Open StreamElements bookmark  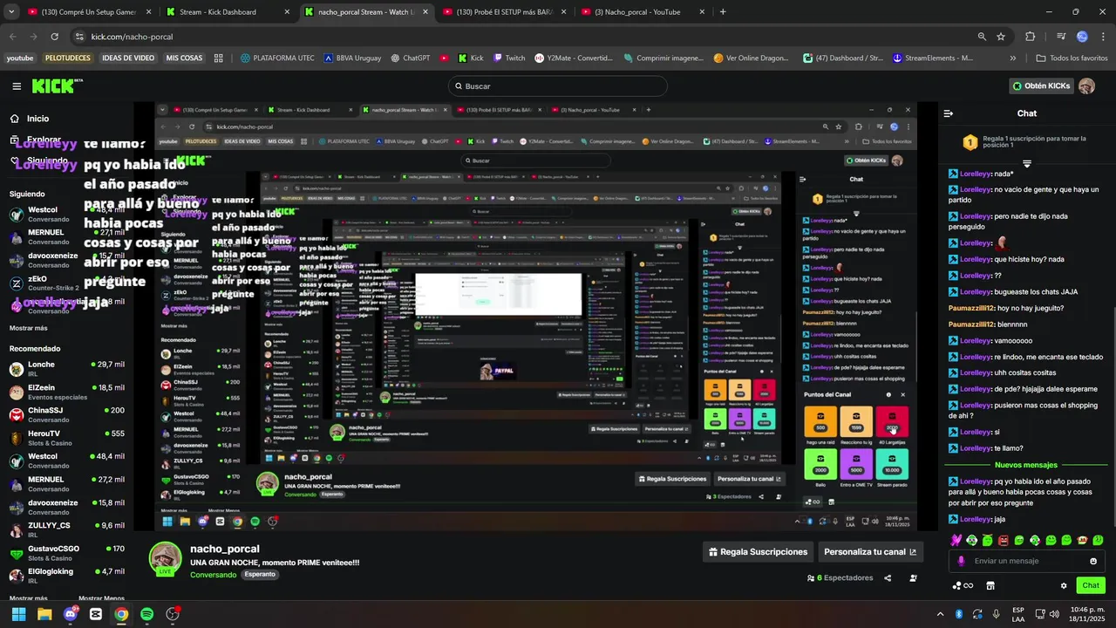tap(932, 58)
